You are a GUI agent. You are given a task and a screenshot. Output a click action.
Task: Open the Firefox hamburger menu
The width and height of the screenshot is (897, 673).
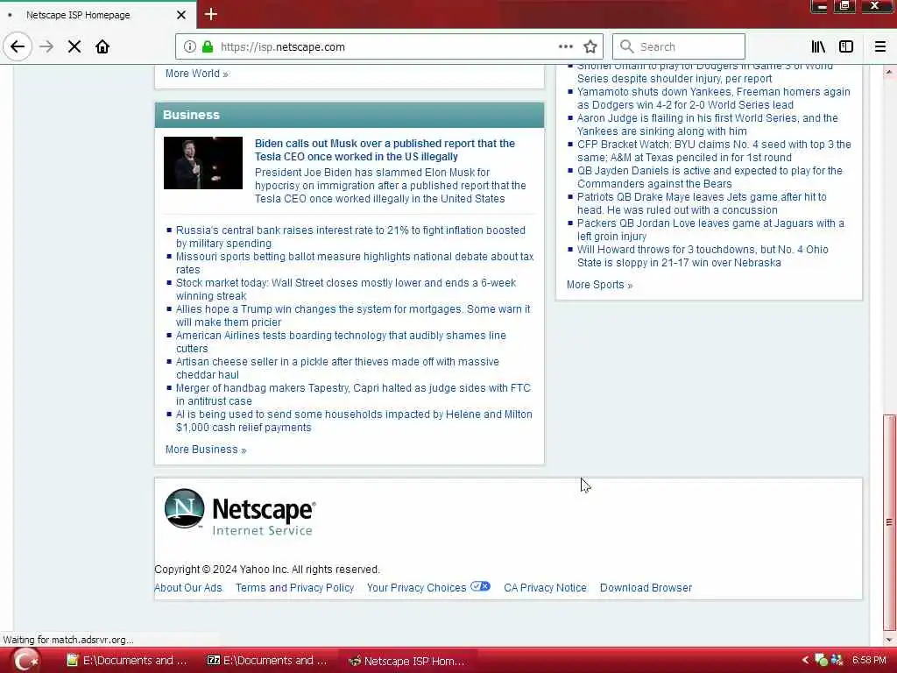(x=879, y=47)
